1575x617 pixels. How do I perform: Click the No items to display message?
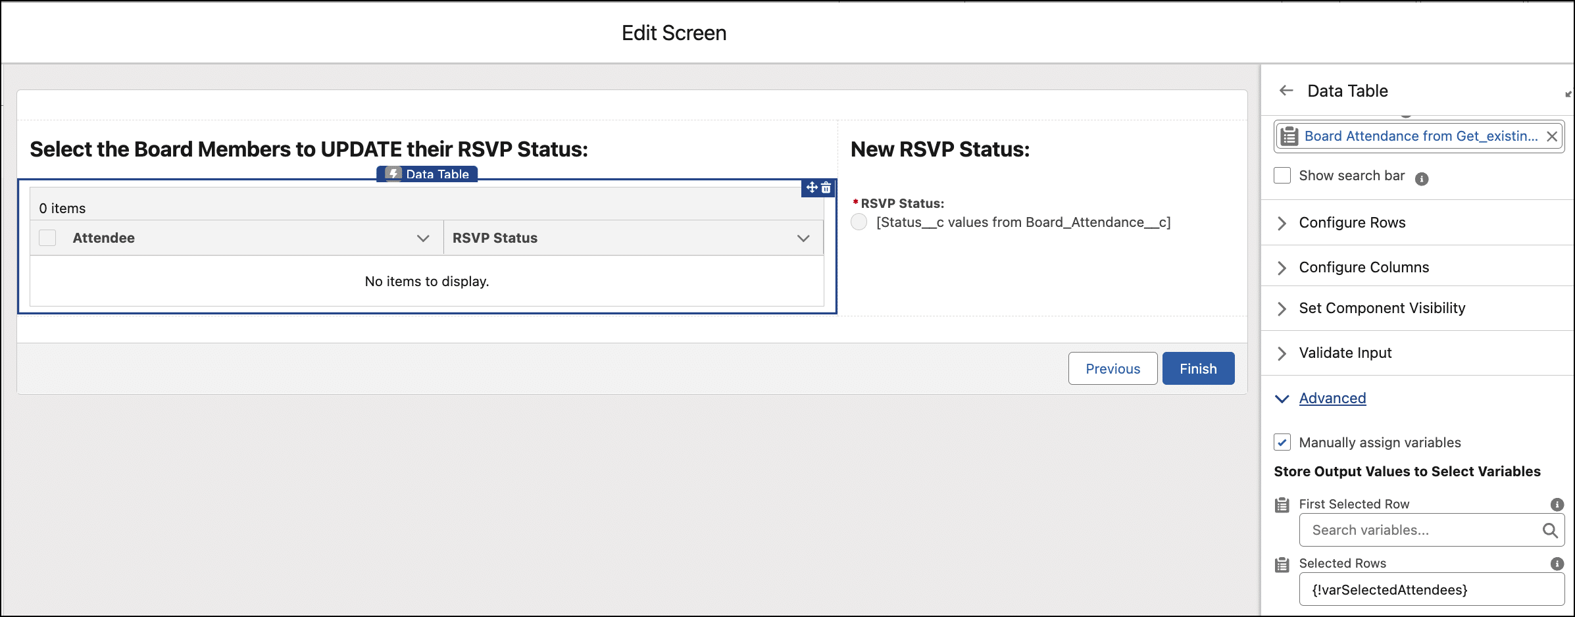click(x=427, y=282)
